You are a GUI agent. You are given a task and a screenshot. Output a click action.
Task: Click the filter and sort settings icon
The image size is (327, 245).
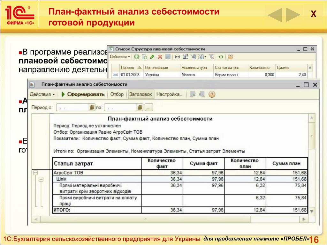(x=186, y=57)
